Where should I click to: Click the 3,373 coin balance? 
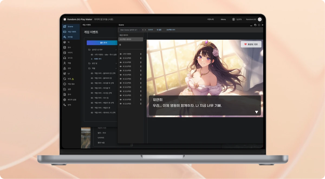[239, 19]
